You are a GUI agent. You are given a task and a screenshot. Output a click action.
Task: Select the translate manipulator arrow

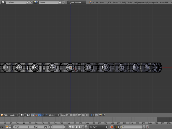[40, 115]
